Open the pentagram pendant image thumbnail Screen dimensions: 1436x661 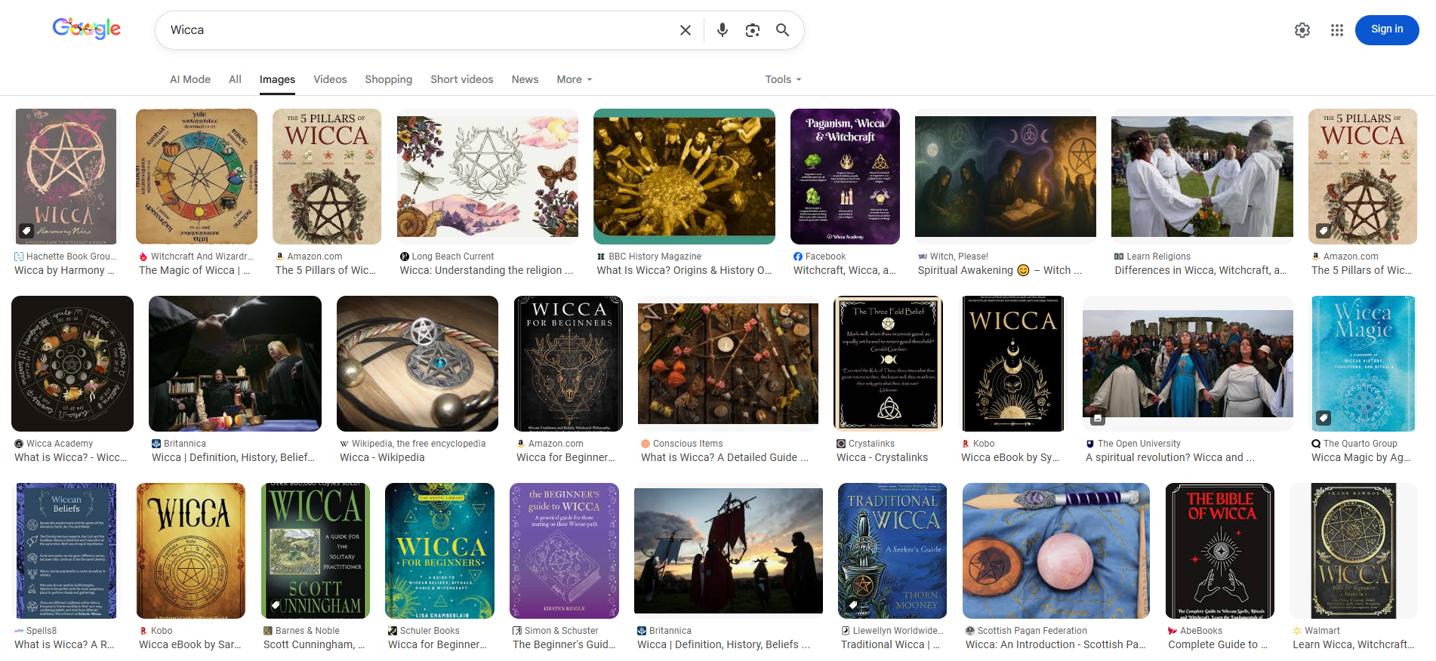pos(418,364)
